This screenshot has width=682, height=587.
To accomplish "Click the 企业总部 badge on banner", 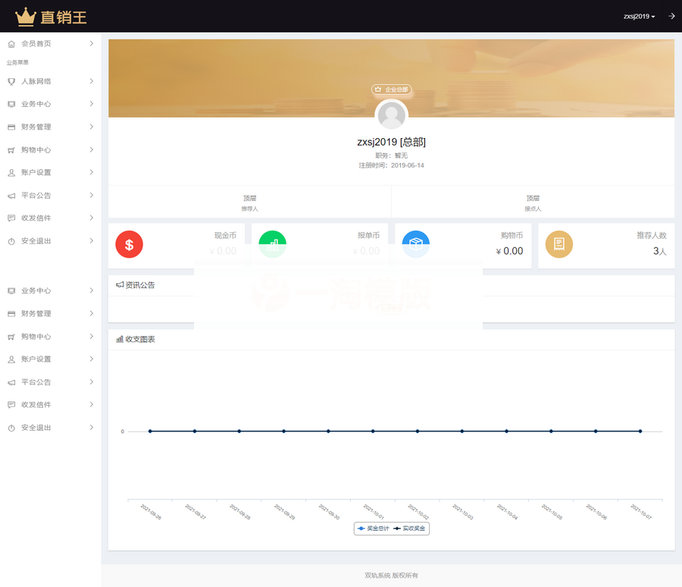I will click(x=392, y=89).
